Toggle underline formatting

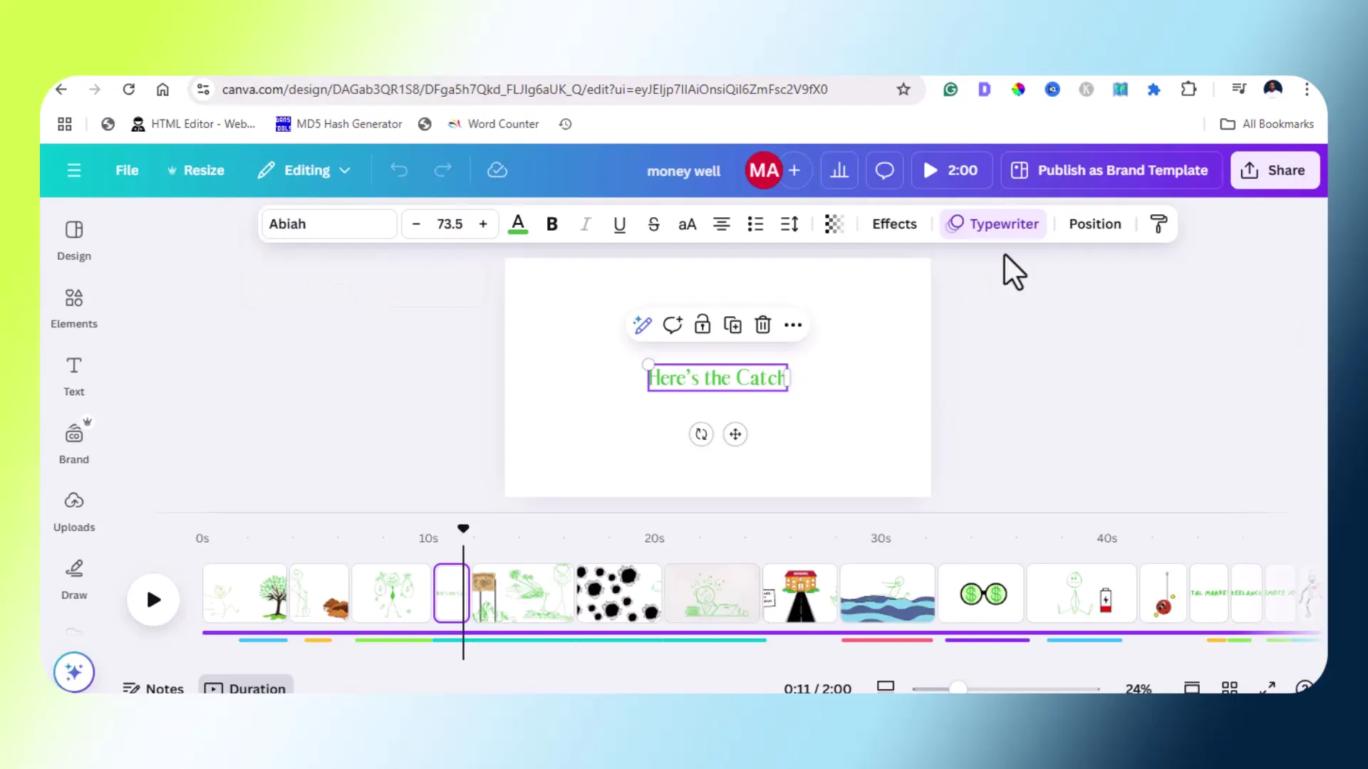(x=619, y=224)
